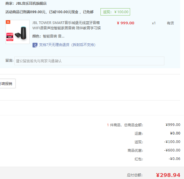Image resolution: width=184 pixels, height=179 pixels.
Task: Click the JBL TOWER SMART product title
Action: coord(67,25)
